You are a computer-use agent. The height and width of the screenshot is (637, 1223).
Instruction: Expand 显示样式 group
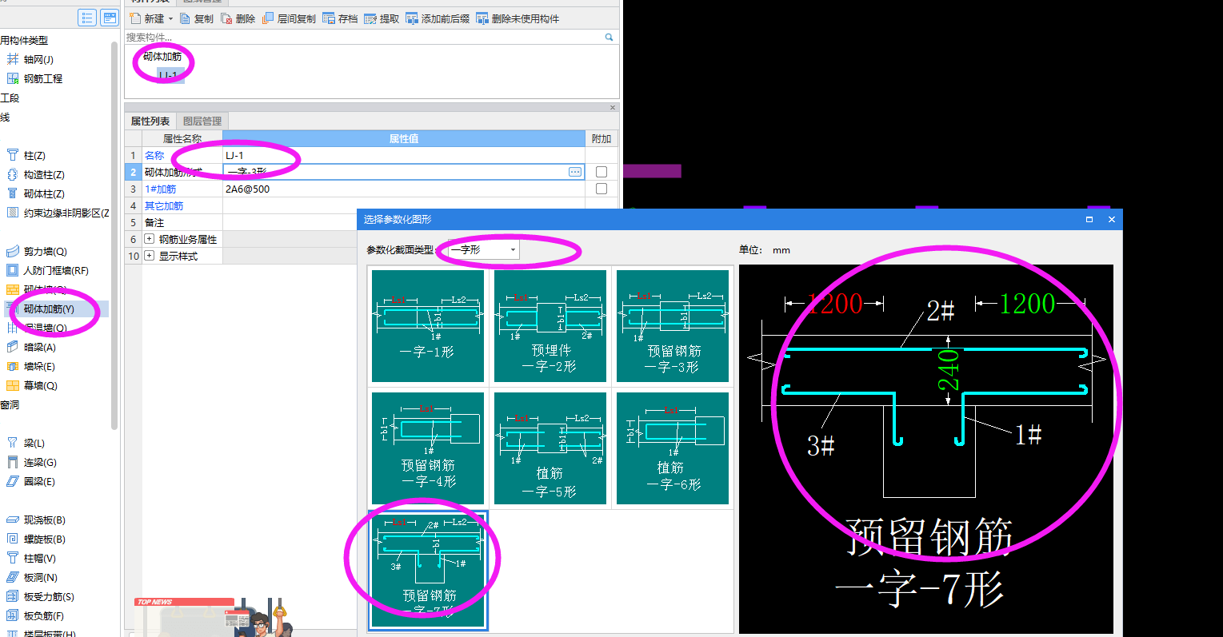[149, 256]
